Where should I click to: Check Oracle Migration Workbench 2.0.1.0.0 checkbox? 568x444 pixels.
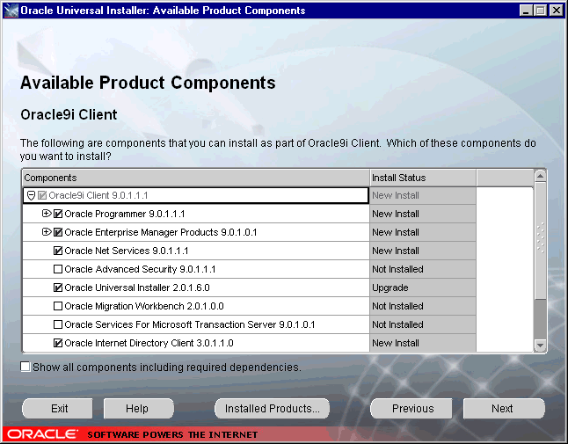[58, 306]
